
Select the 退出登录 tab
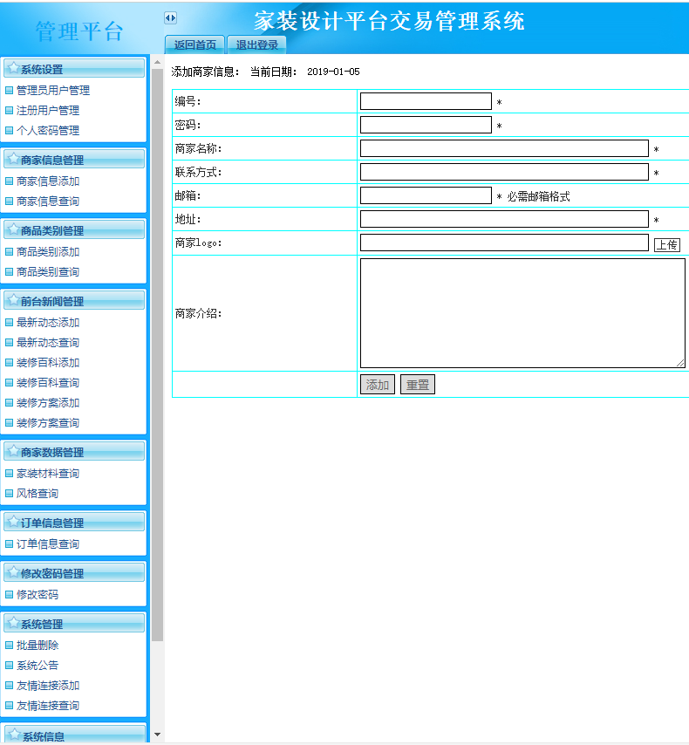point(256,44)
